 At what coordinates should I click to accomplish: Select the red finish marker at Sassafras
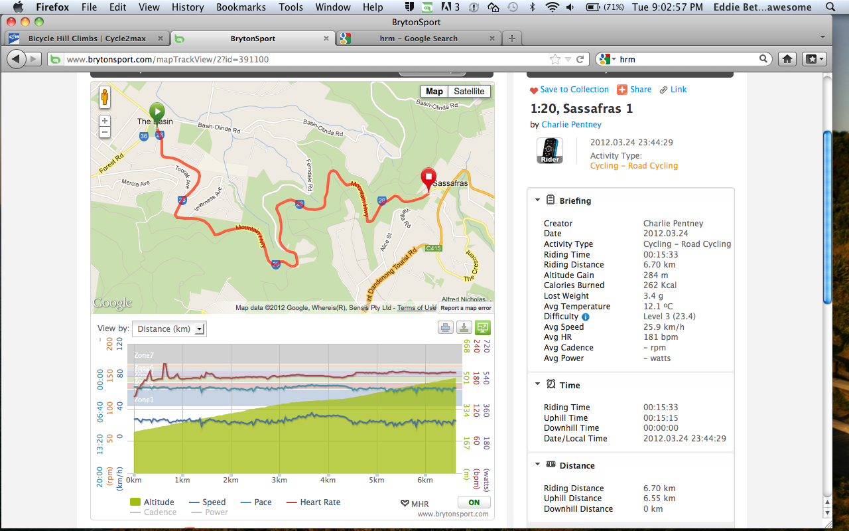pos(428,179)
